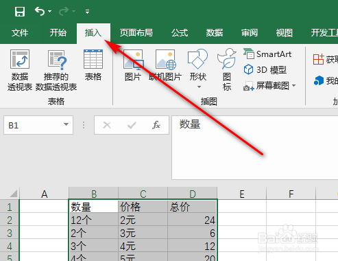Select row 1 header

pos(10,207)
